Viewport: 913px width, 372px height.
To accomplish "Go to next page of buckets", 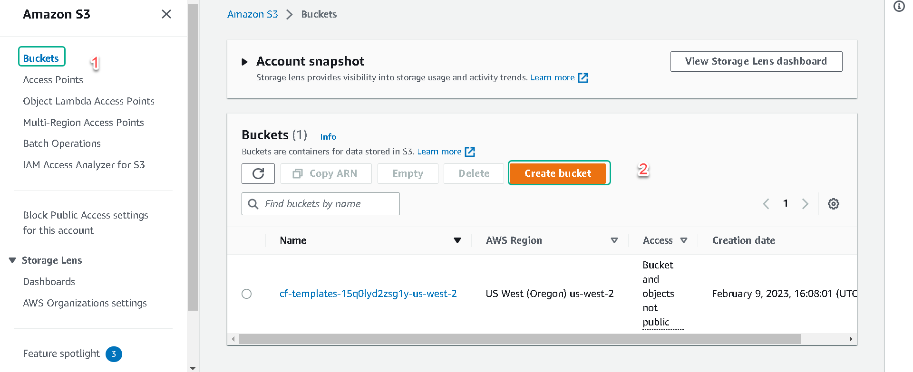I will [805, 204].
